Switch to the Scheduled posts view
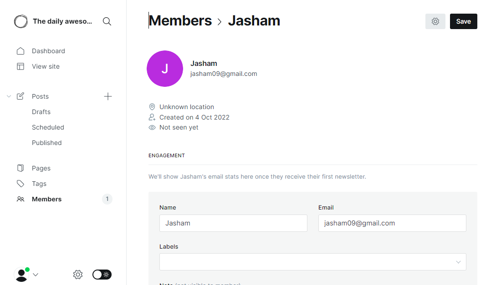 tap(48, 127)
